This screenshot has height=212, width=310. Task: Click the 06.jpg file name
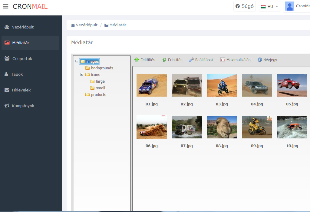(152, 146)
